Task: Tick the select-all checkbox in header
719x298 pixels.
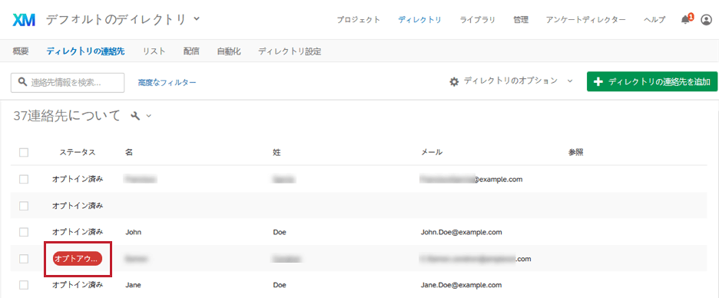Action: (x=24, y=153)
